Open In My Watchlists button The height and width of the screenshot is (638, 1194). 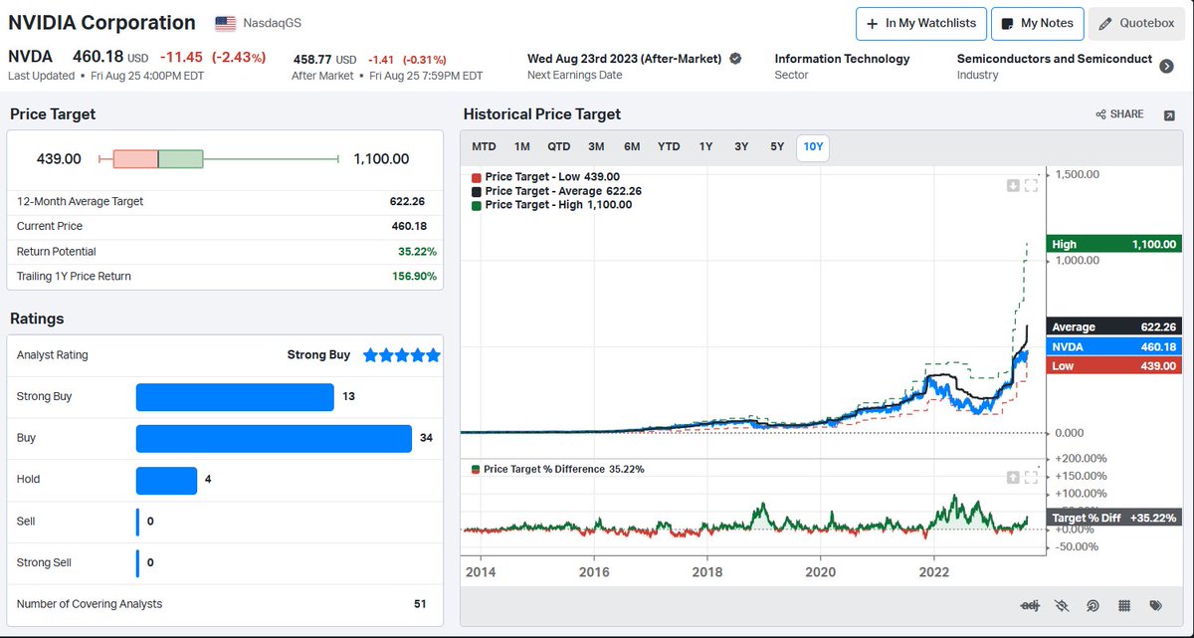point(921,23)
